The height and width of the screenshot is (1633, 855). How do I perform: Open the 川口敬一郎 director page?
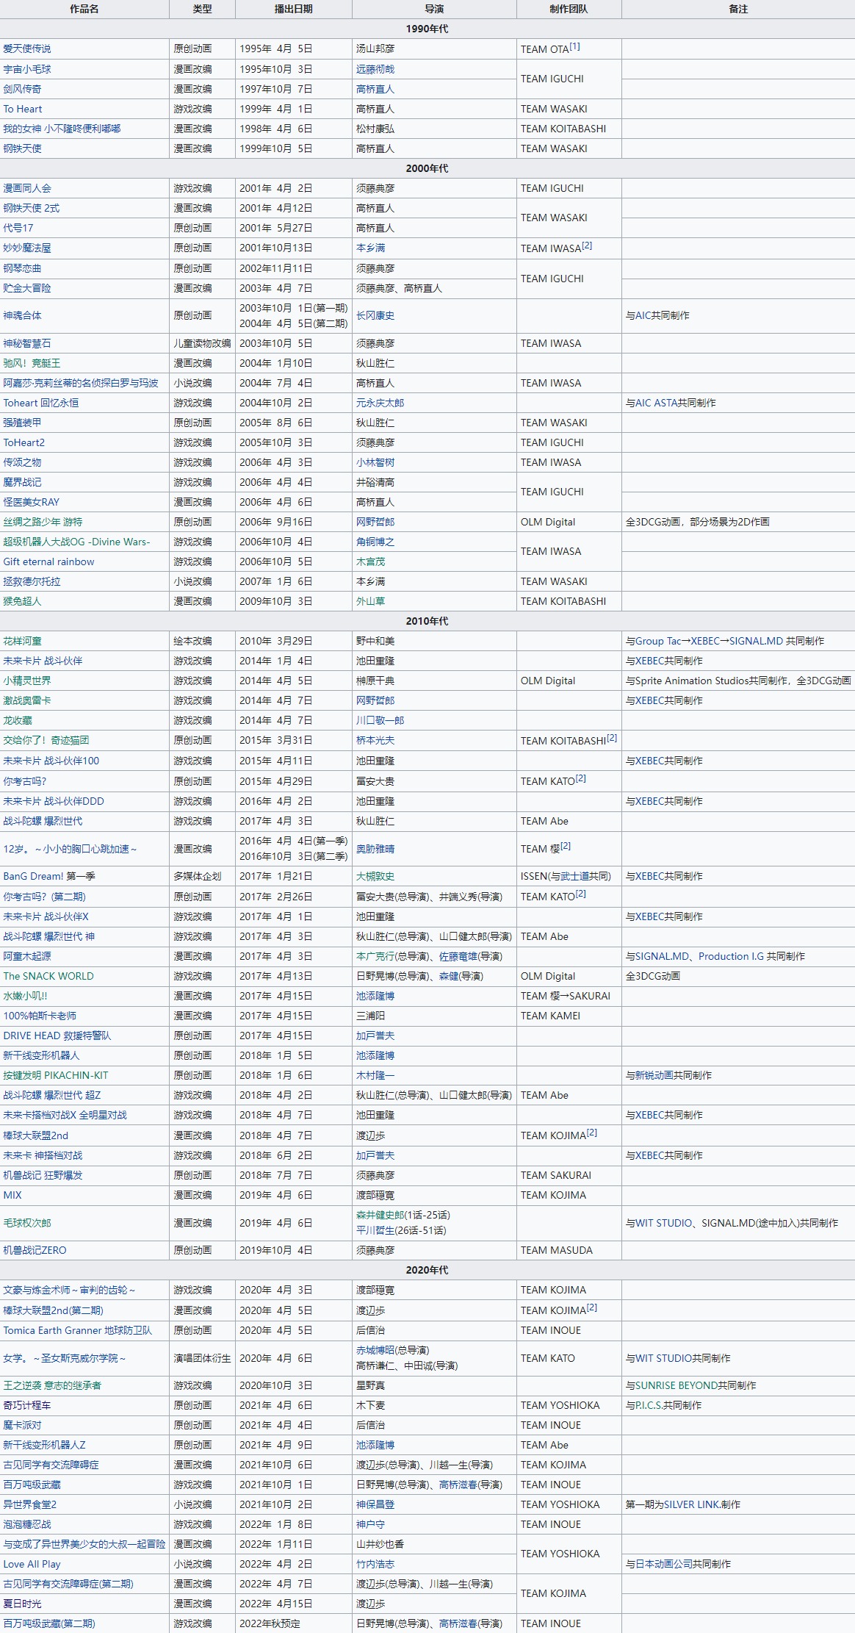coord(380,720)
